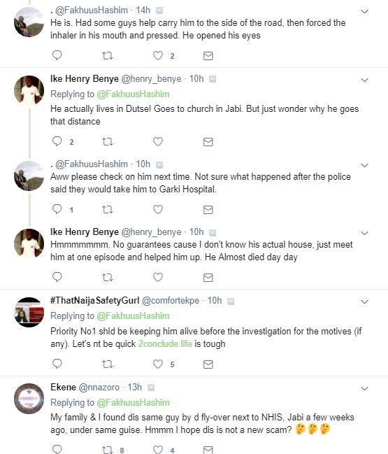View Ekene's profile picture
This screenshot has height=454, width=388.
click(29, 399)
